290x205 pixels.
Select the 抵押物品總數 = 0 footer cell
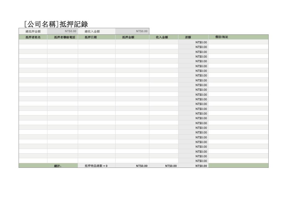tap(97, 166)
